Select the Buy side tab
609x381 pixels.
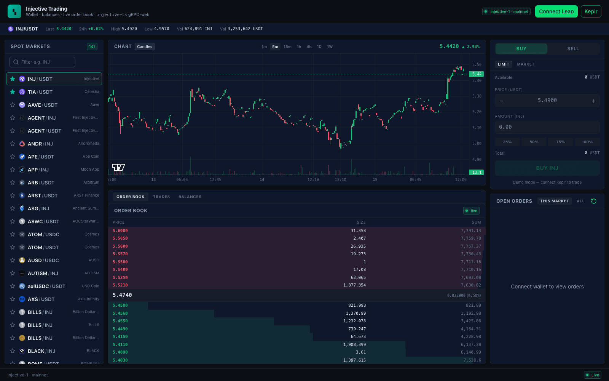tap(521, 49)
